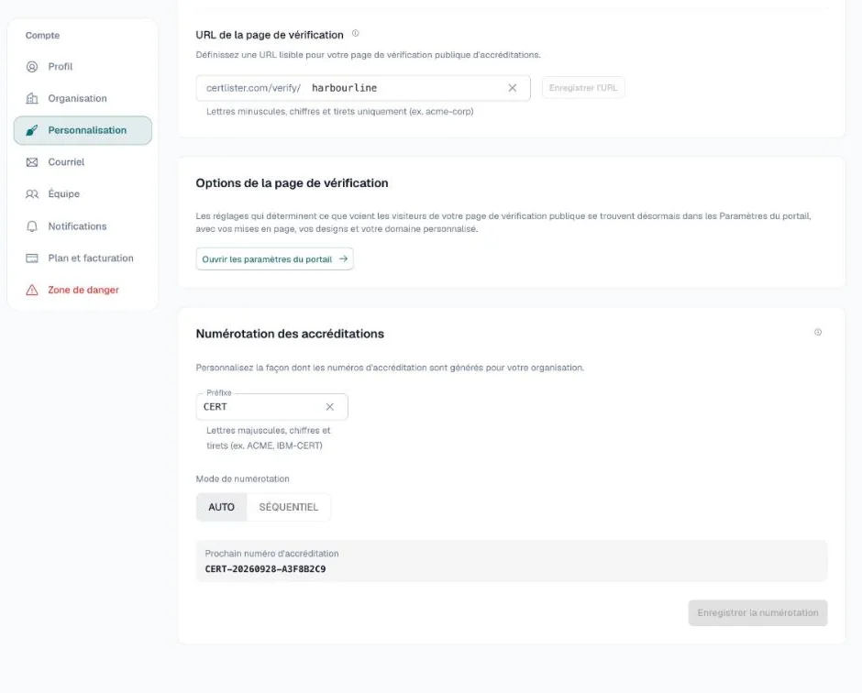Click 'Lettres minuscules, chiffres et tirets' hint

point(339,112)
